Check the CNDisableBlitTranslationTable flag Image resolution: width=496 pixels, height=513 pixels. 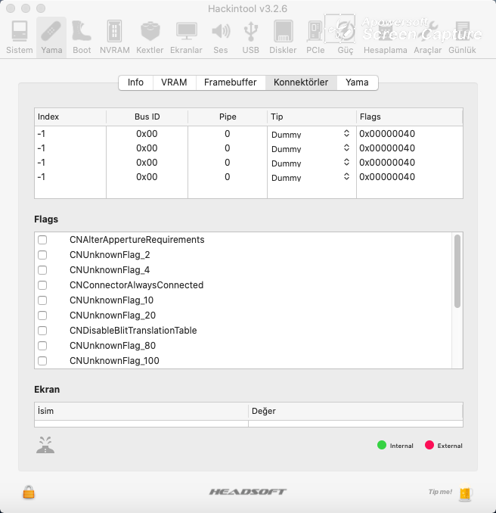click(42, 331)
